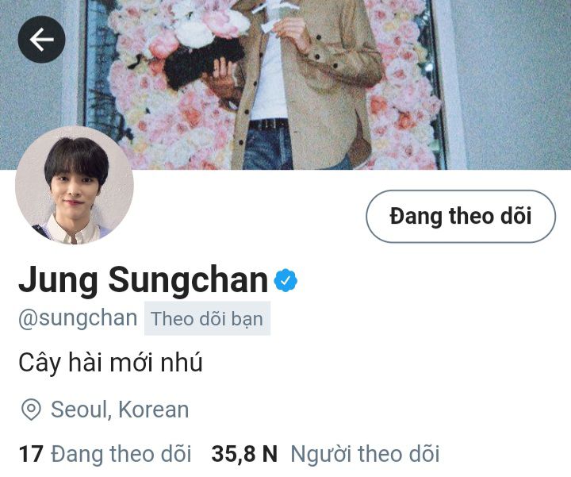Click the Người theo dõi label
The width and height of the screenshot is (571, 477).
pos(365,454)
